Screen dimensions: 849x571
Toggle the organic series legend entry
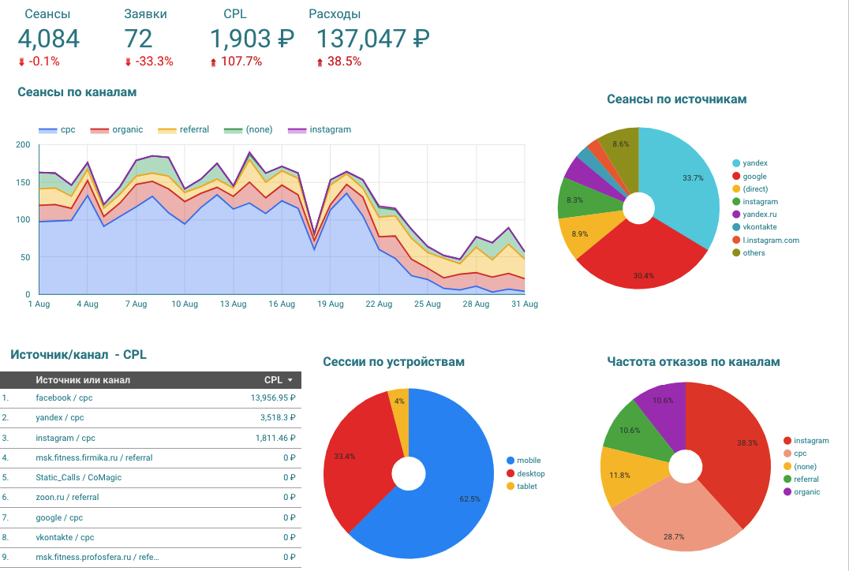coord(117,130)
